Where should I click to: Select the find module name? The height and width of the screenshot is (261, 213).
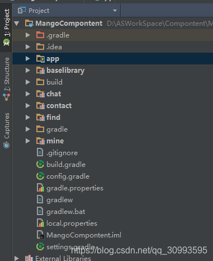54,118
